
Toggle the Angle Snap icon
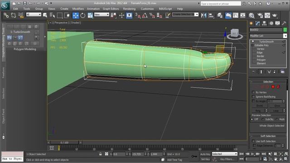pos(145,15)
